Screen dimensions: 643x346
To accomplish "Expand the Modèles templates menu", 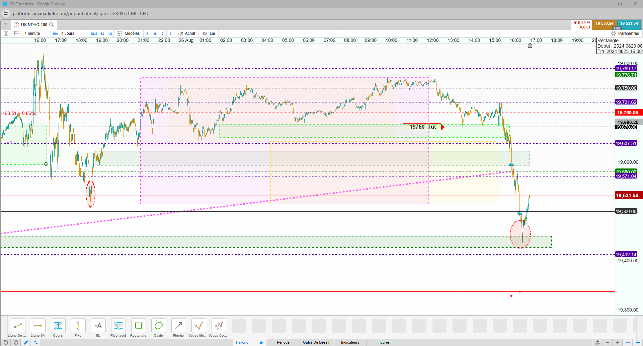I will [129, 33].
